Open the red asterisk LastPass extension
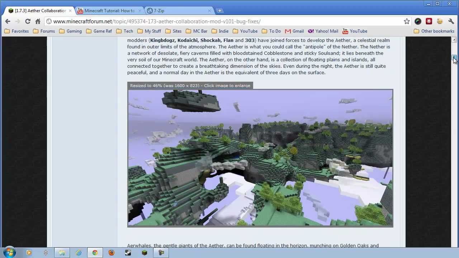This screenshot has width=459, height=258. click(x=429, y=21)
